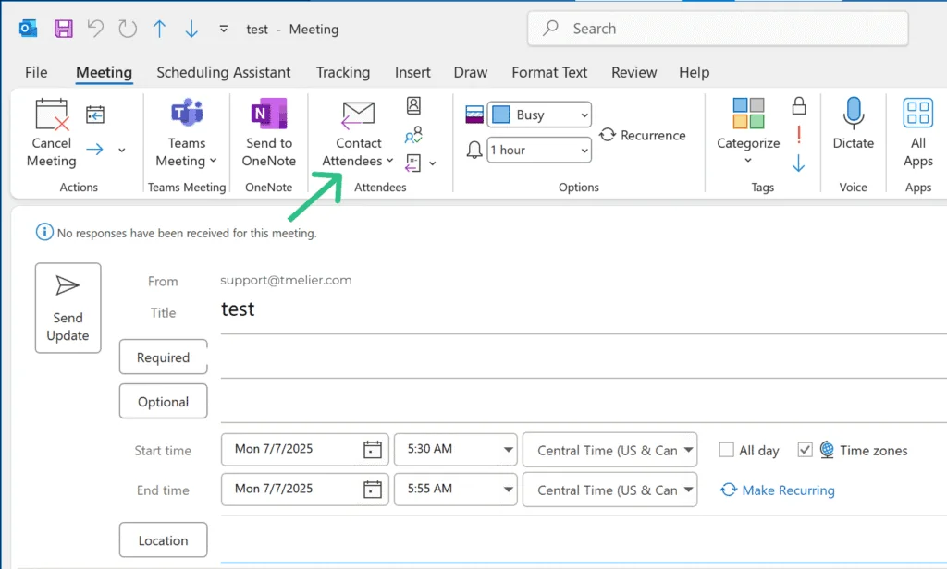Click the Optional attendees input field
Screen dimensions: 947x569
point(584,401)
